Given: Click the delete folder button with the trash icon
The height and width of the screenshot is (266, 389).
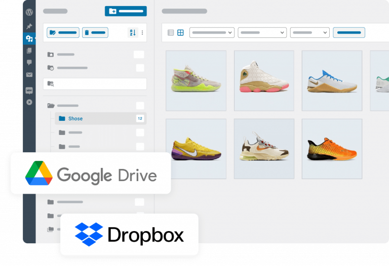Looking at the screenshot, I should [x=95, y=32].
